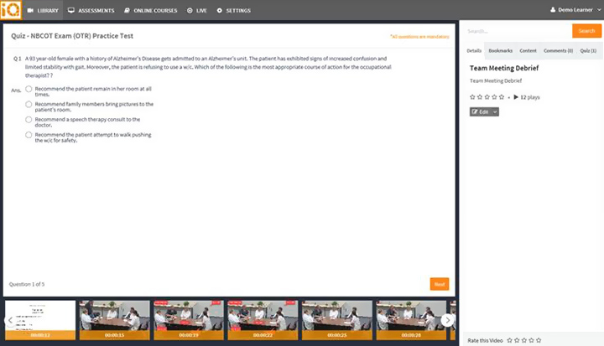Give five stars in Rate this Video
The height and width of the screenshot is (346, 604).
click(x=538, y=340)
